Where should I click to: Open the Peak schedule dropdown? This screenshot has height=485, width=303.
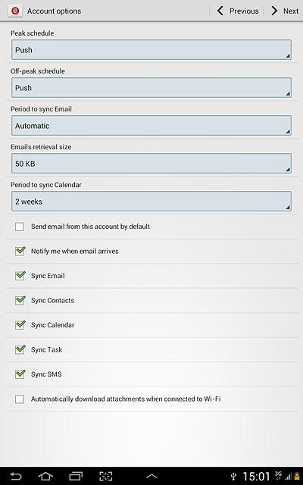(x=151, y=49)
